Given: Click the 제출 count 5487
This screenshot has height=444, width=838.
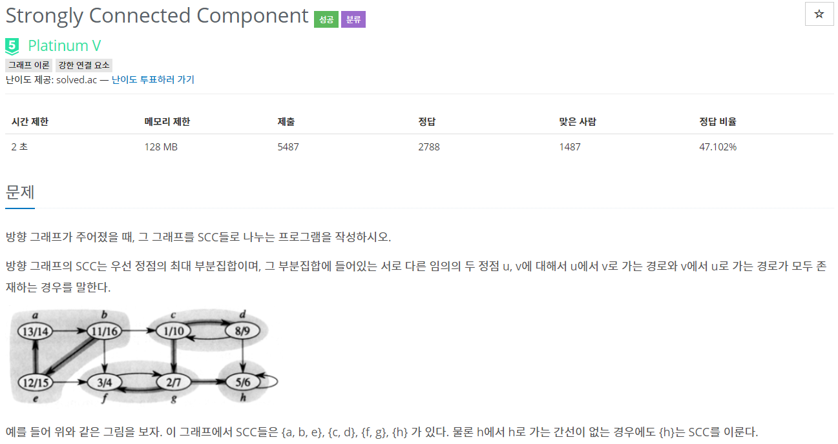Looking at the screenshot, I should (x=288, y=147).
